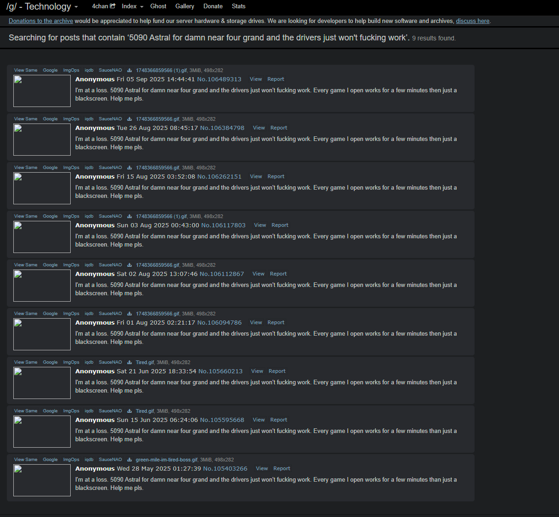Open the Donate page
559x517 pixels.
click(x=213, y=6)
